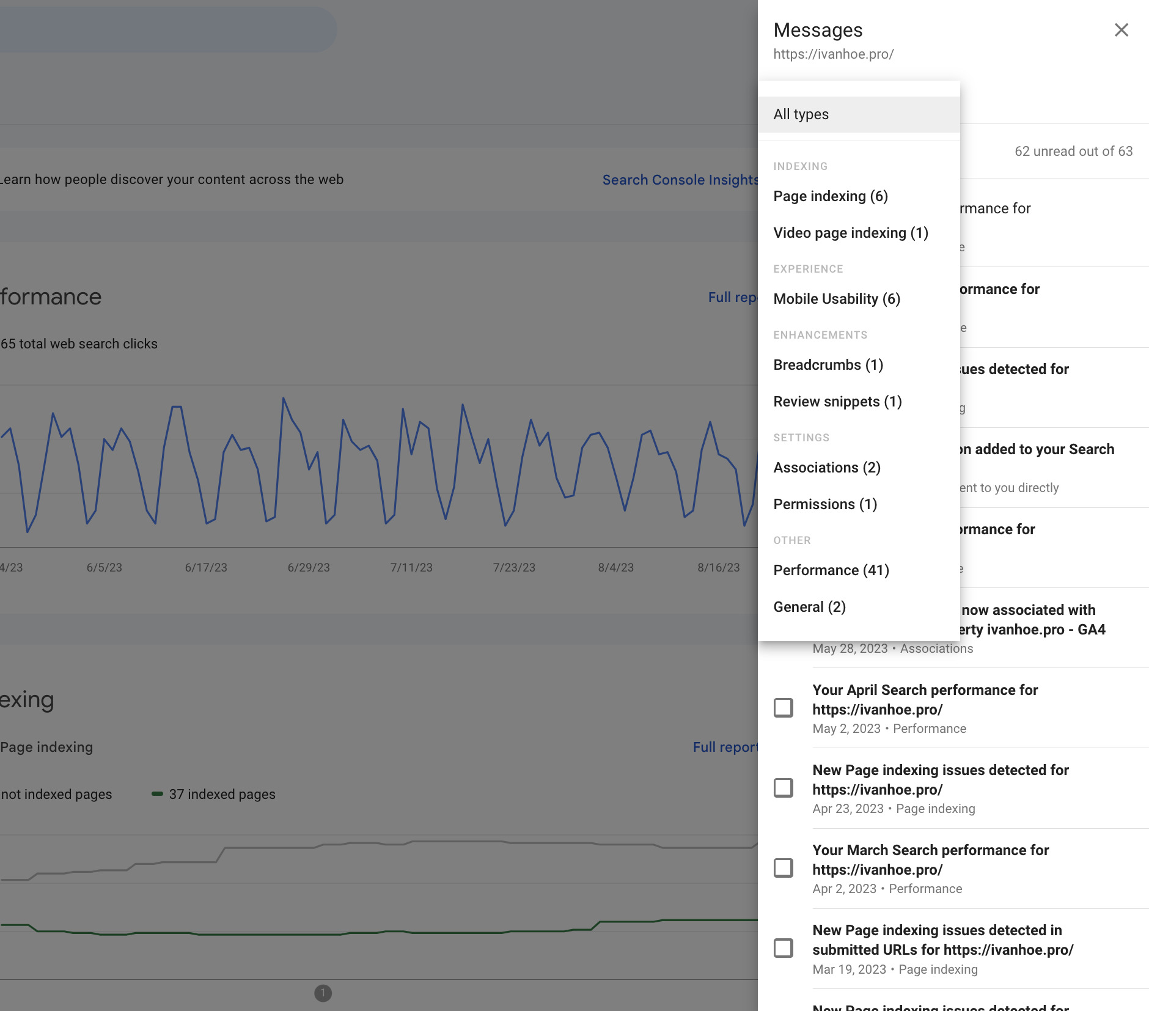Tick checkbox for Apr 23 Page indexing message
This screenshot has height=1011, width=1149.
[783, 788]
